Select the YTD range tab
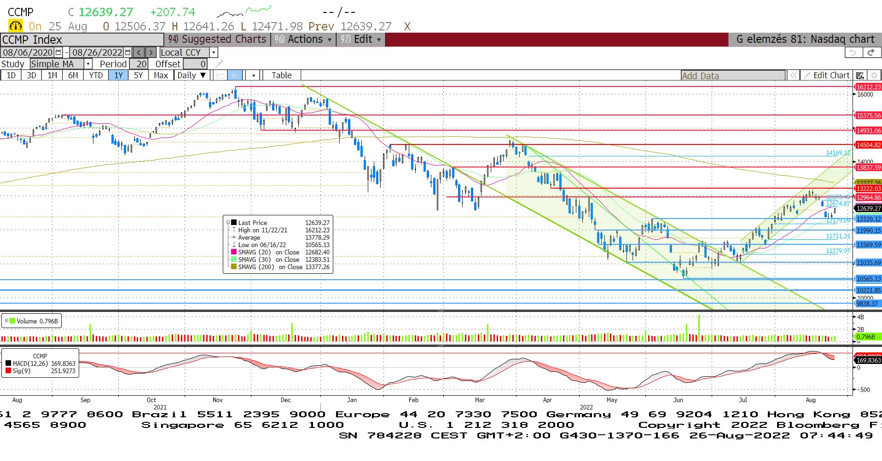Image resolution: width=882 pixels, height=461 pixels. pyautogui.click(x=96, y=75)
